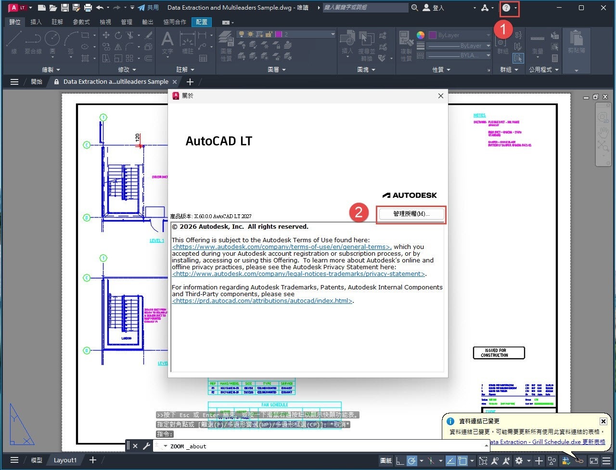The image size is (616, 470).
Task: Click the ByLayer object color swatch
Action: click(432, 35)
